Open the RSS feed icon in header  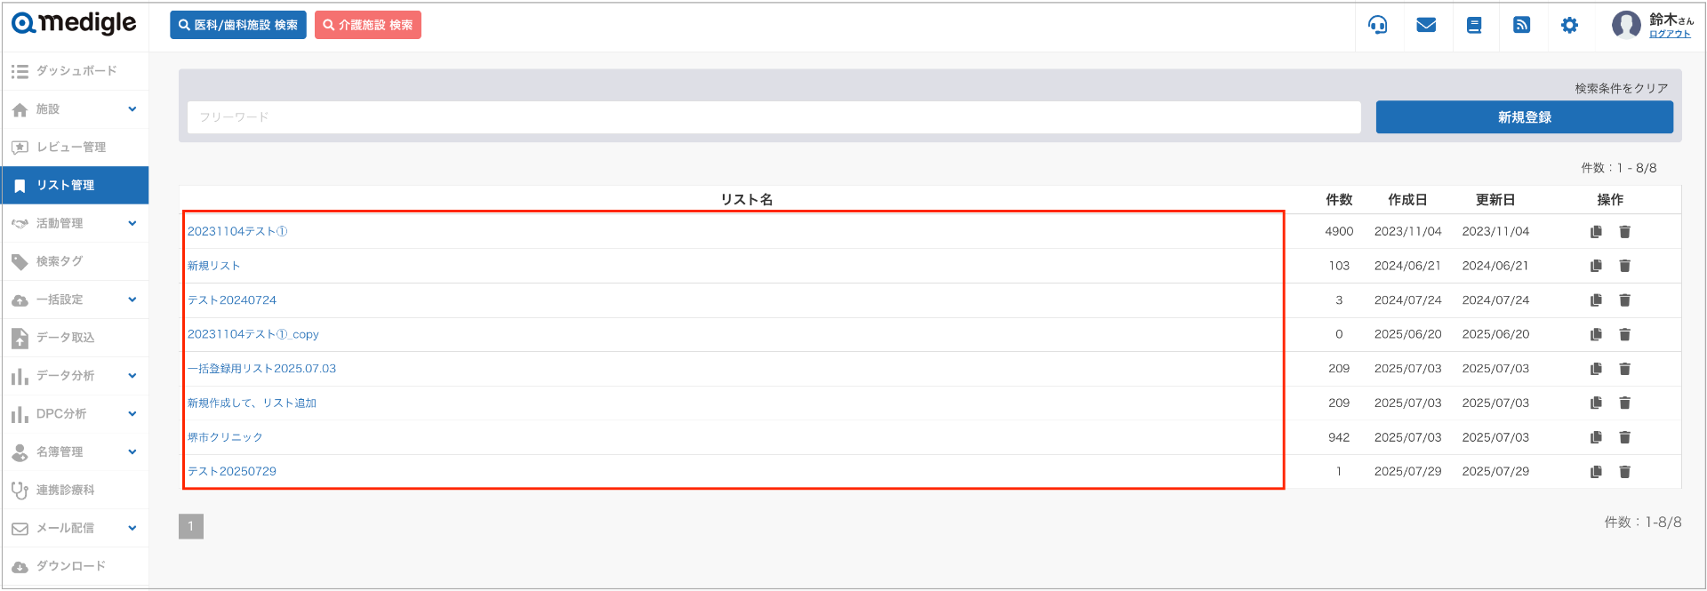click(x=1522, y=25)
